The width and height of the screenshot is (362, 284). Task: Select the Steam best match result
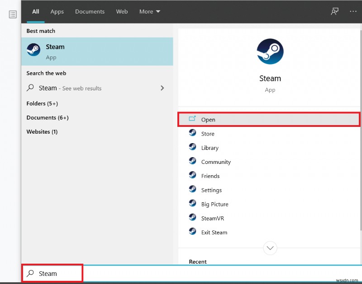tap(97, 51)
